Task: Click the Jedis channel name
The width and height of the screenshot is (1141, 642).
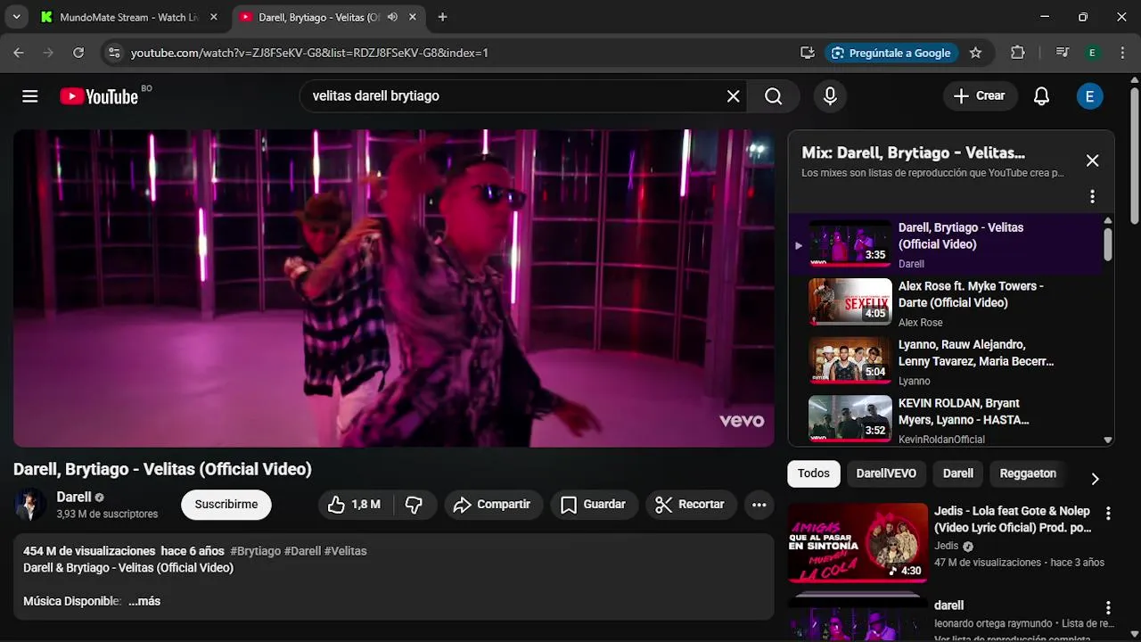Action: [x=947, y=546]
